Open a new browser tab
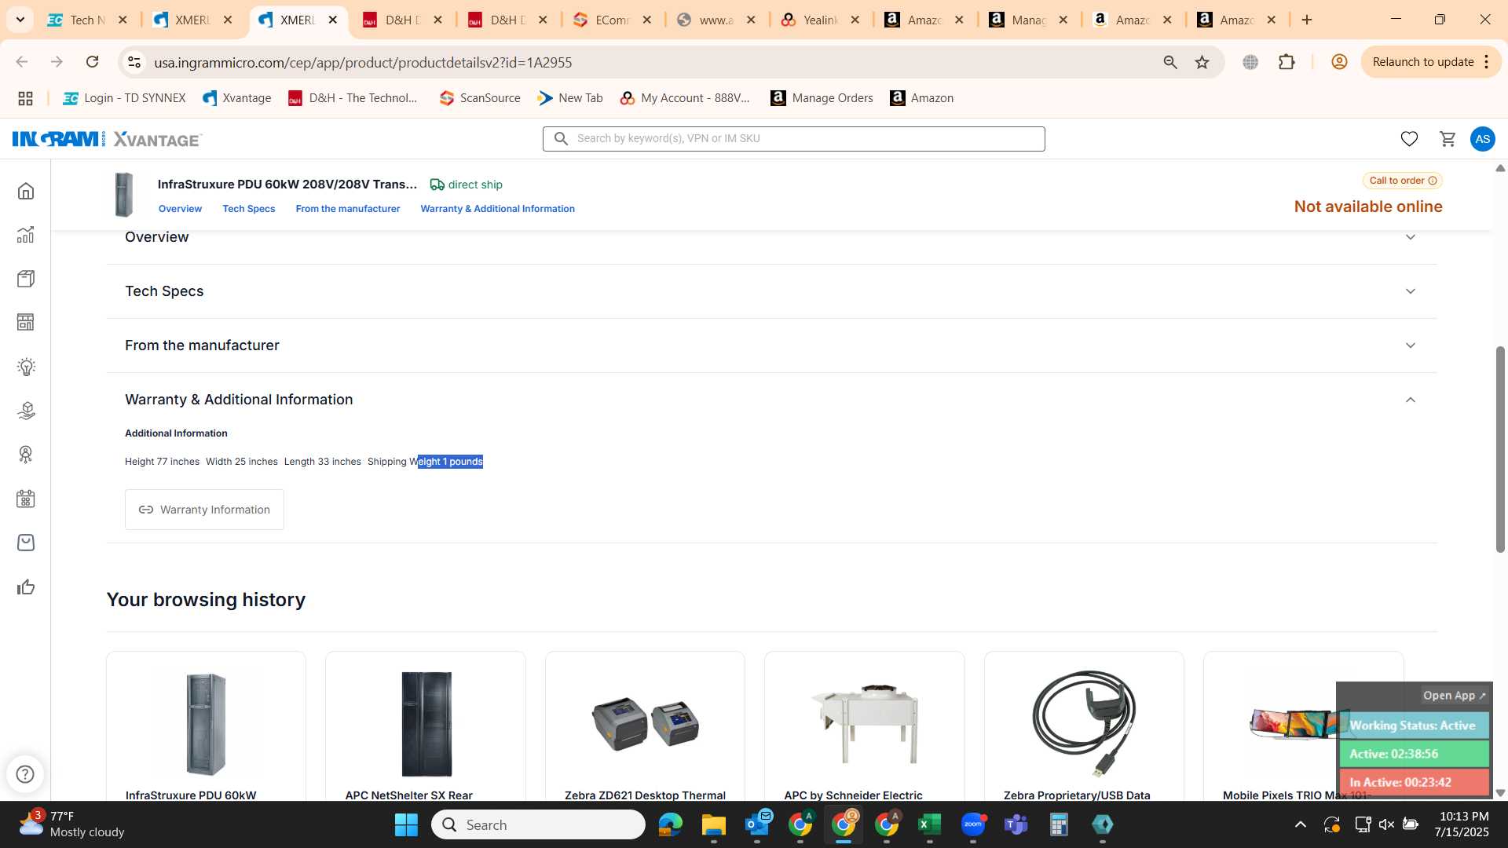 [1307, 20]
